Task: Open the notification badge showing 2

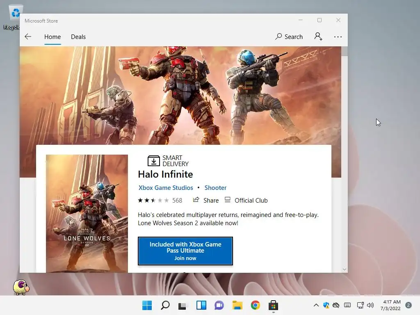Action: click(409, 305)
